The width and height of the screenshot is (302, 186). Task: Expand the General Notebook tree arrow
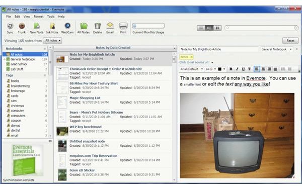tap(5, 59)
